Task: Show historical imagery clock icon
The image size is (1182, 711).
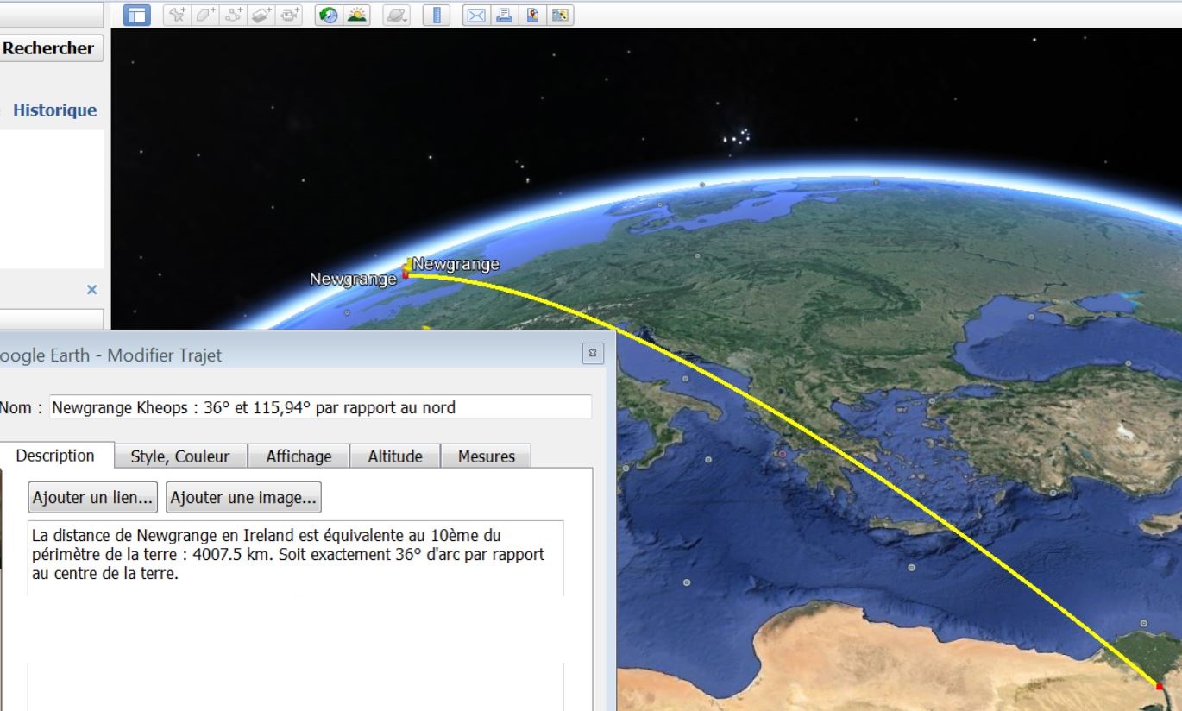Action: coord(328,15)
